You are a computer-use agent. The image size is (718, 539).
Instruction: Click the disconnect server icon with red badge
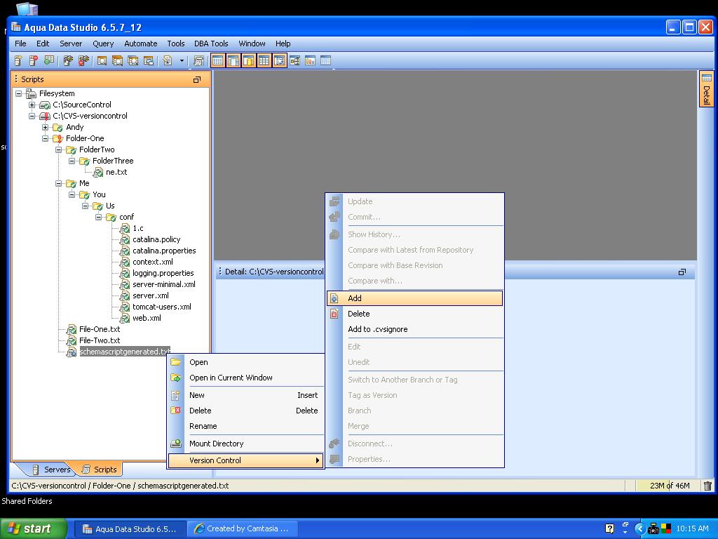83,60
